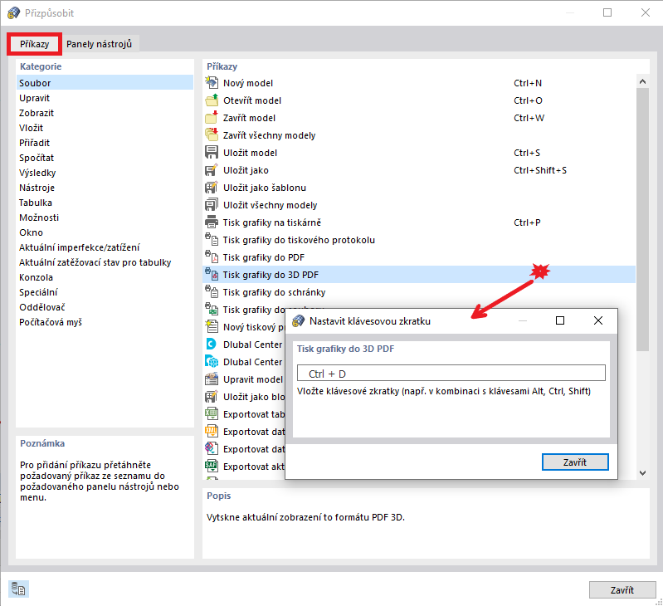The height and width of the screenshot is (606, 663).
Task: Click the SAF export icon
Action: tap(212, 466)
